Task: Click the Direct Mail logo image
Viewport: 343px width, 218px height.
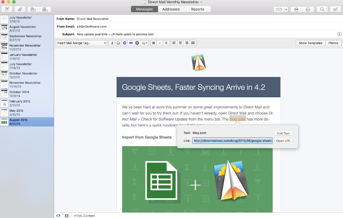Action: pyautogui.click(x=199, y=62)
